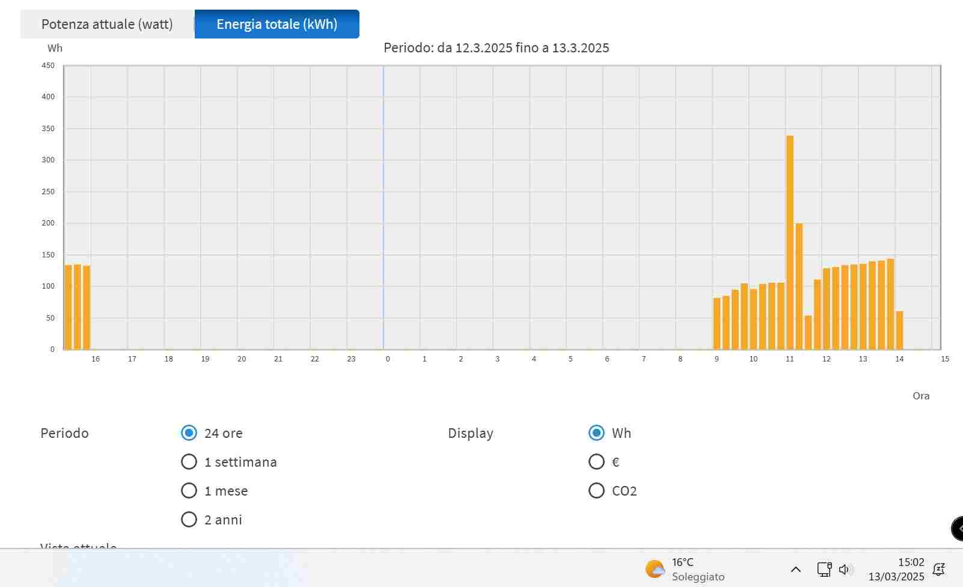Select Wh as the display unit
Viewport: 963px width, 587px height.
tap(596, 433)
